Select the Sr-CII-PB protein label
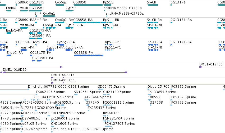 point(155,47)
